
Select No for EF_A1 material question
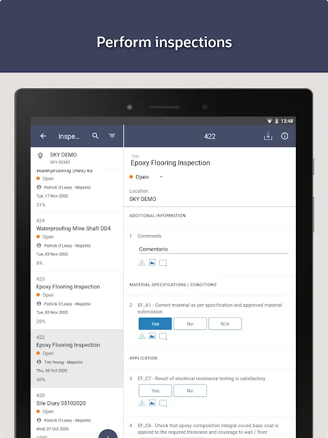point(190,324)
